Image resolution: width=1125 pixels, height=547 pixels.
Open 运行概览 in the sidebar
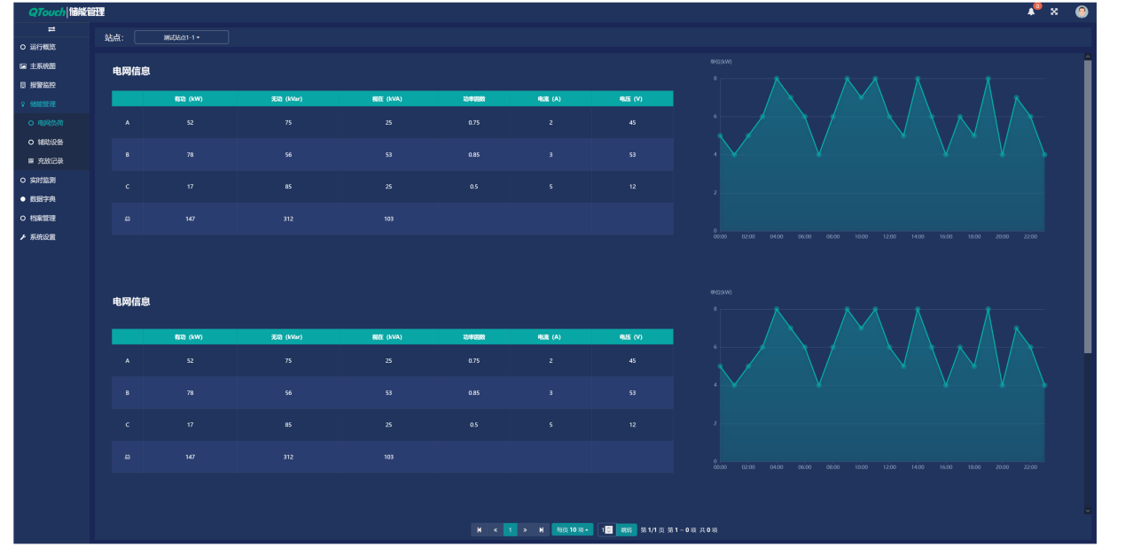click(x=43, y=47)
